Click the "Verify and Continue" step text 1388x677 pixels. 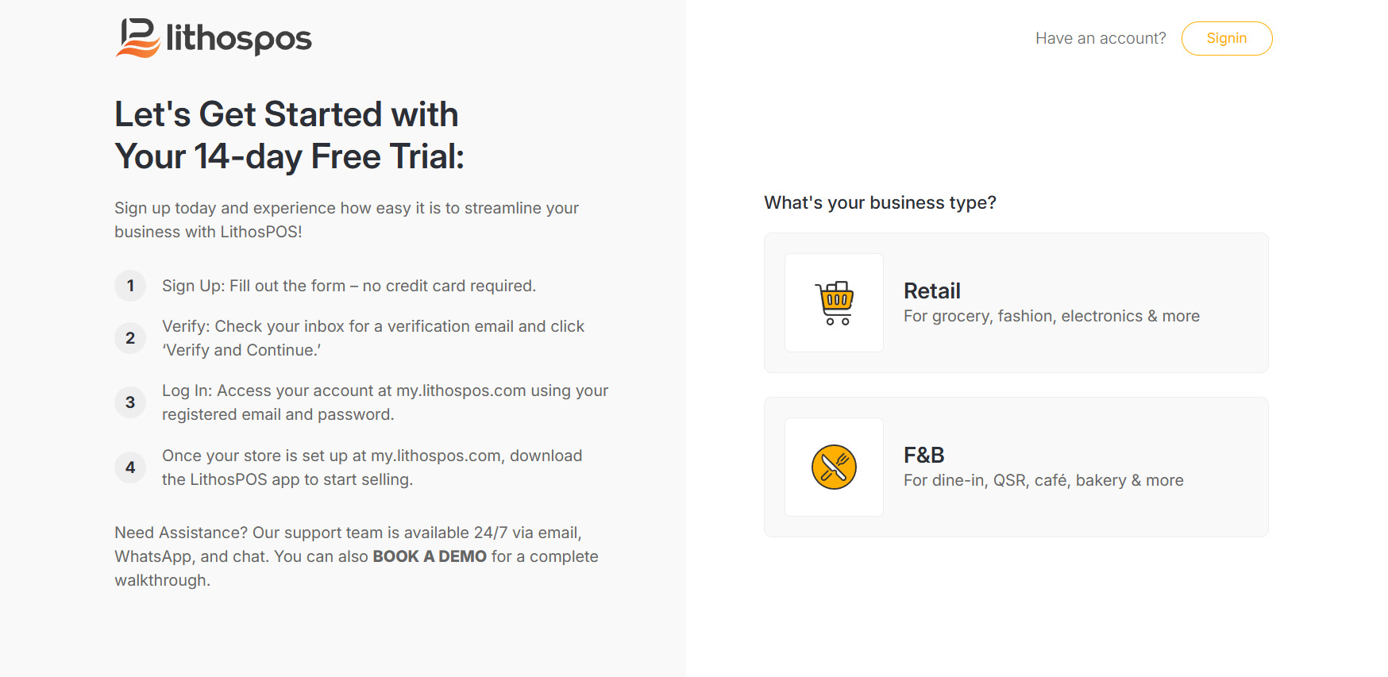pyautogui.click(x=372, y=338)
